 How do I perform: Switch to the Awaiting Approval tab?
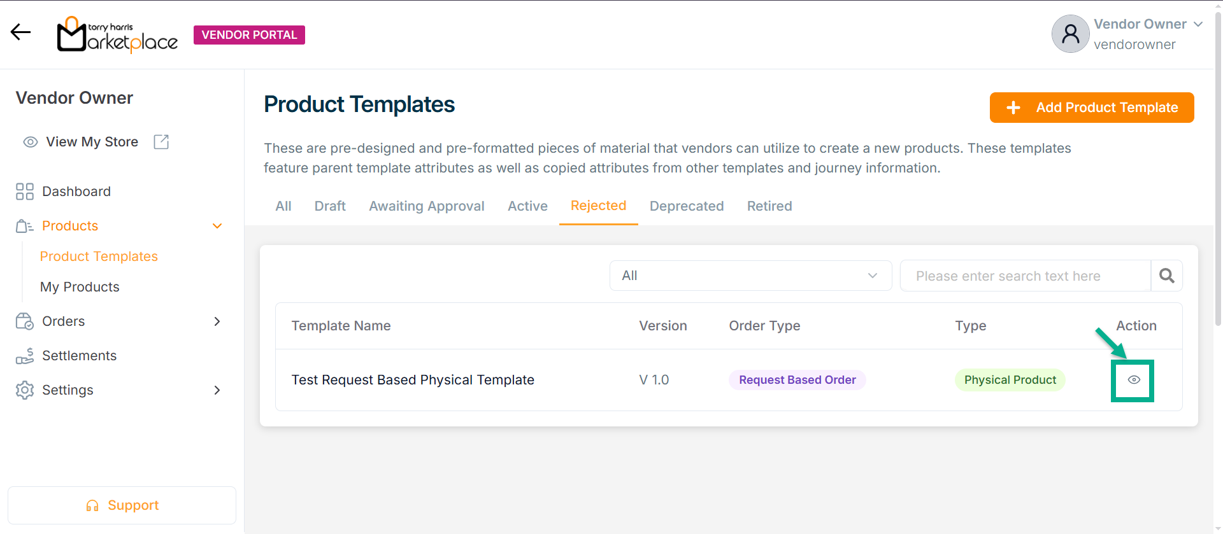[x=427, y=206]
